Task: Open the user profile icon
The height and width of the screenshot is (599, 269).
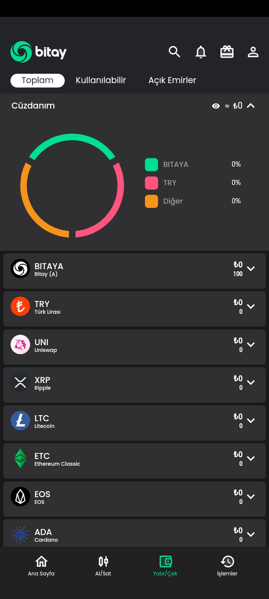Action: point(253,52)
